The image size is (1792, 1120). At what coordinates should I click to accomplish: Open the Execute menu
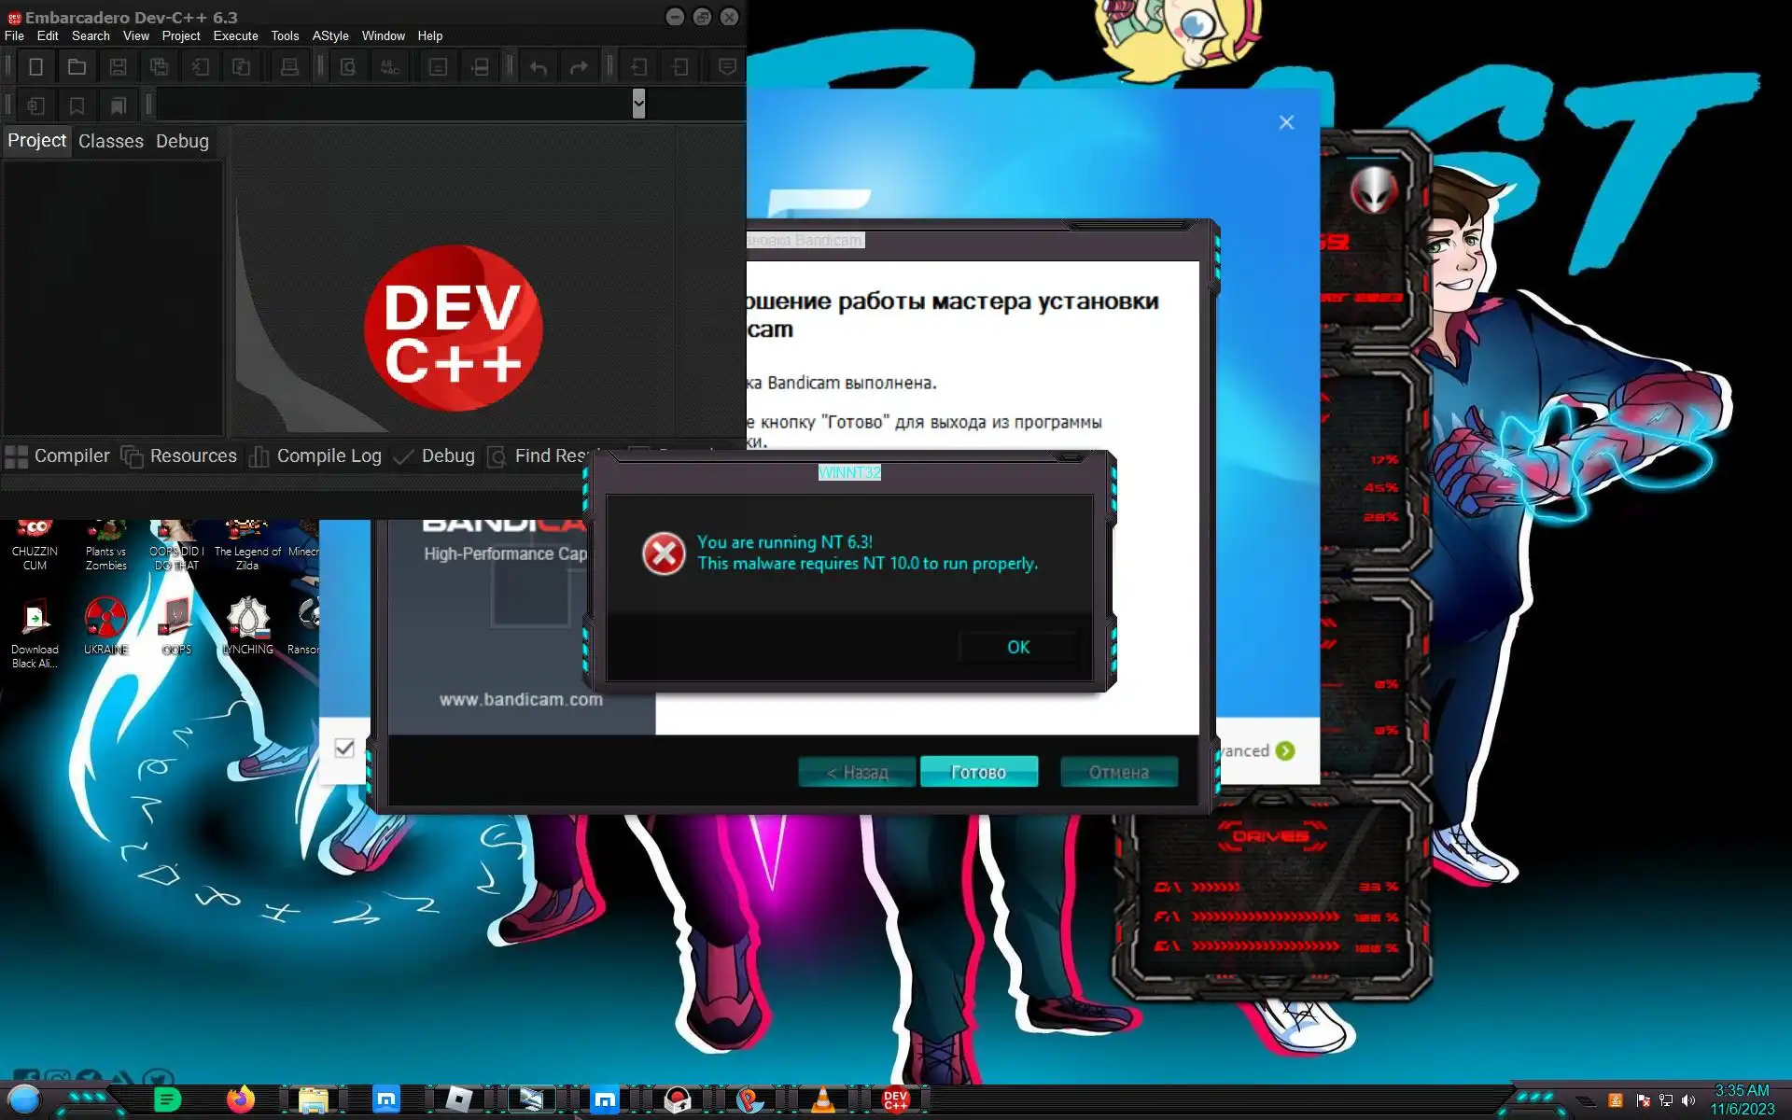click(x=235, y=35)
